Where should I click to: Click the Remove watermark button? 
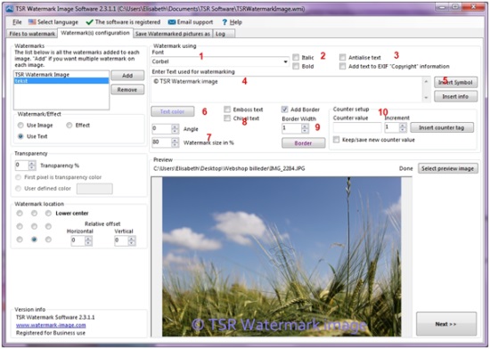click(127, 90)
